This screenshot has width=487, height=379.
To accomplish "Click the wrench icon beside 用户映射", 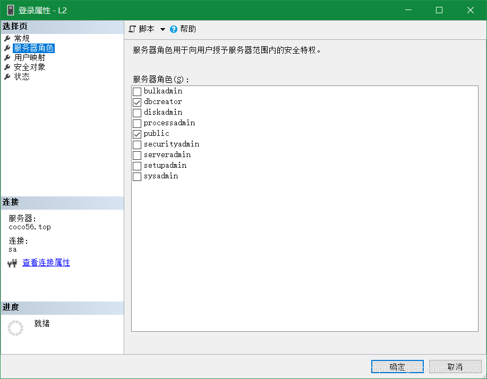I will click(x=7, y=58).
